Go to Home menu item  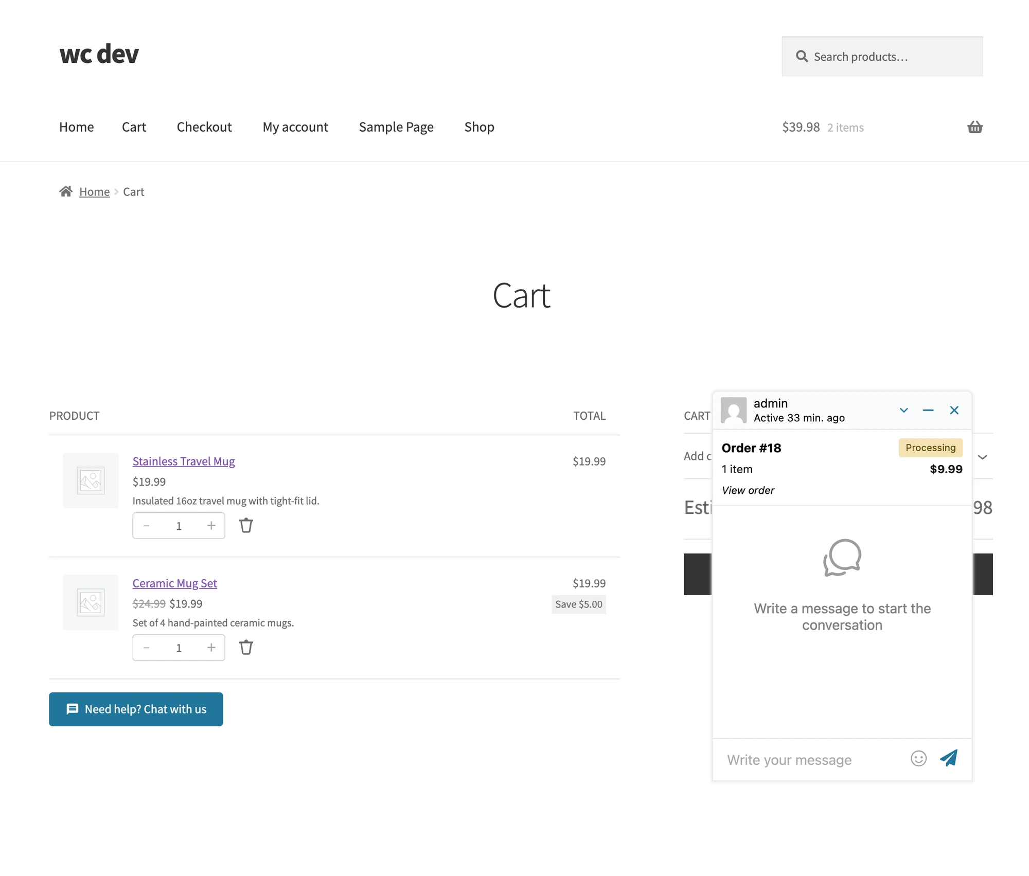point(77,127)
